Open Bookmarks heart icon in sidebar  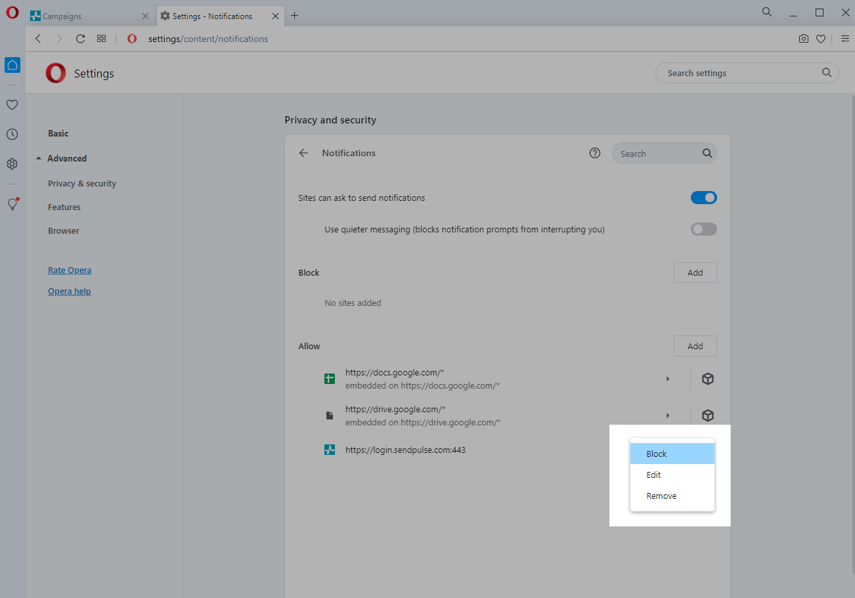[x=12, y=104]
